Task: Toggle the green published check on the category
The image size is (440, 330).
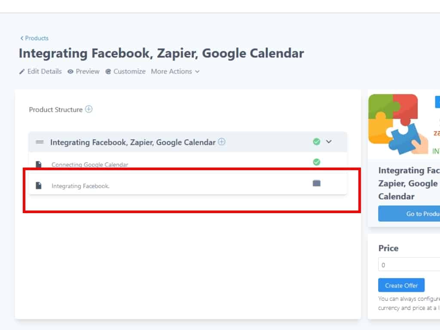Action: (x=317, y=141)
